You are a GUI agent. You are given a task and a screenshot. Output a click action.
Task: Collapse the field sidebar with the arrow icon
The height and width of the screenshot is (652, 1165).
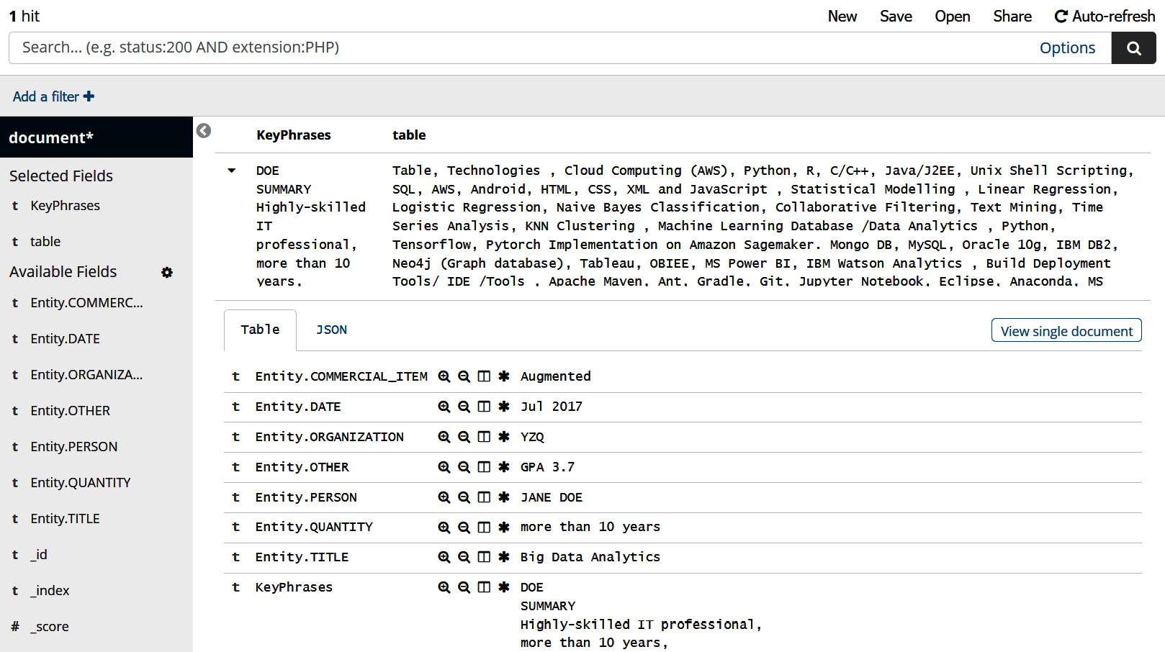tap(204, 130)
